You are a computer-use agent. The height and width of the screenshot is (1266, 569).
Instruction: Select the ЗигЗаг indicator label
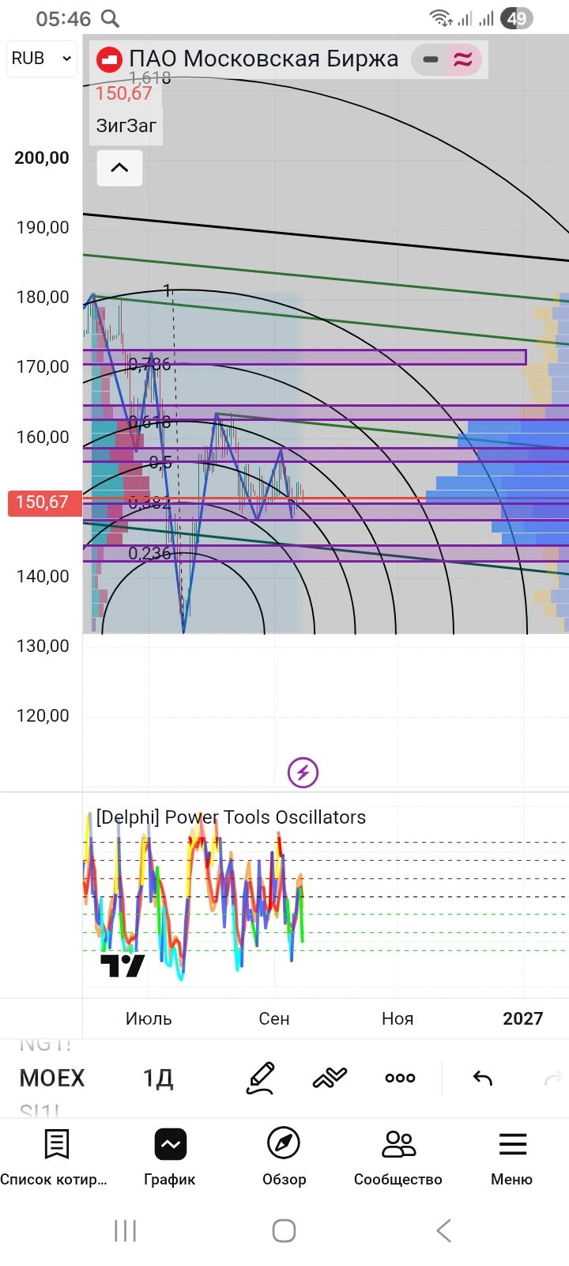tap(126, 126)
